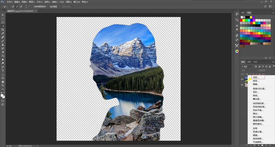
Task: Choose 纯色... from the adjustment menu
Action: pos(256,77)
